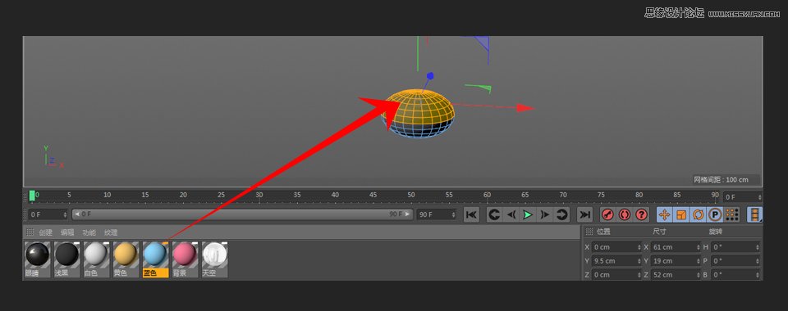Viewport: 788px width, 311px height.
Task: Open the 创建 menu in material manager
Action: coord(46,232)
